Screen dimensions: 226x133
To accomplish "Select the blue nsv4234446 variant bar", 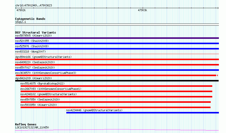I will [x=142, y=113].
